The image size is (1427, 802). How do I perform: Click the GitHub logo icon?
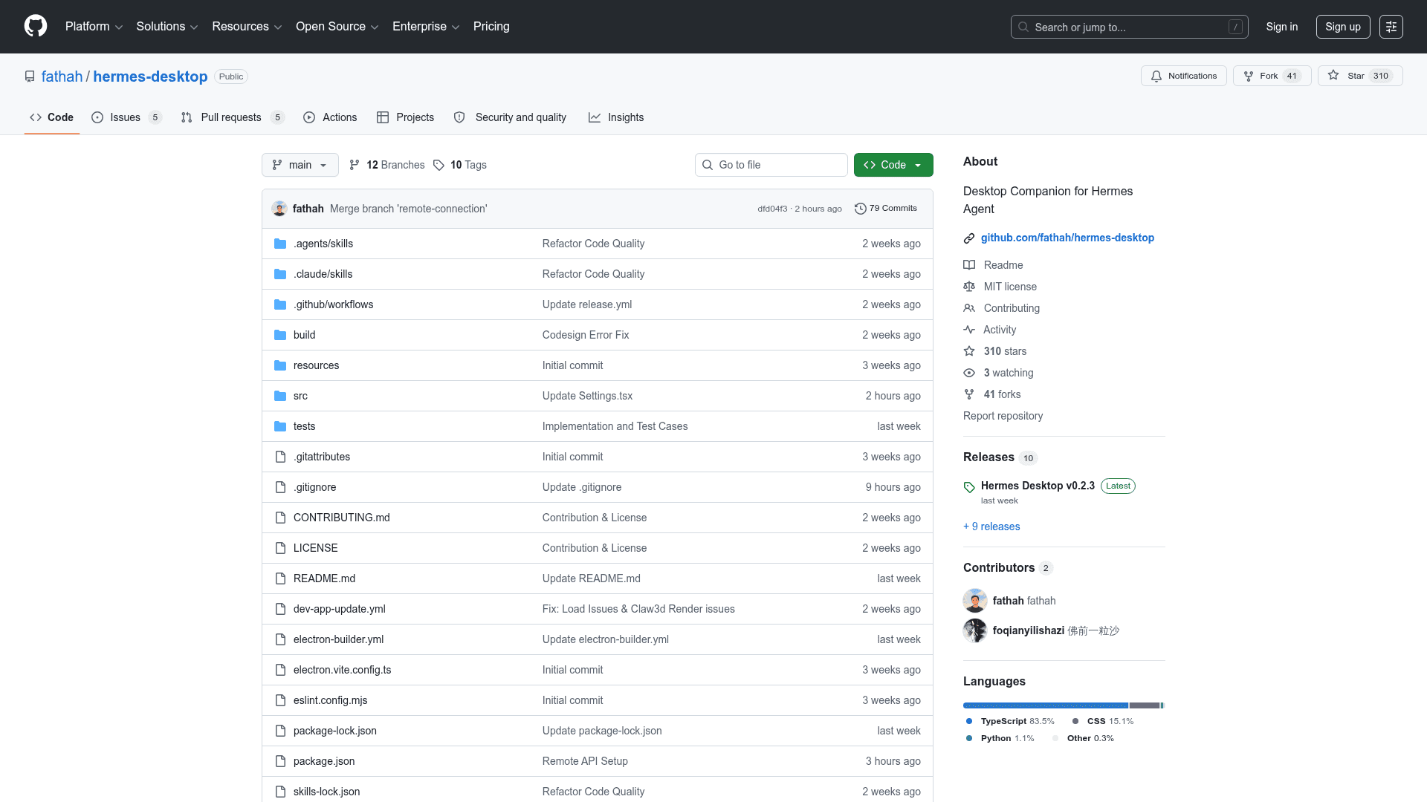coord(36,26)
